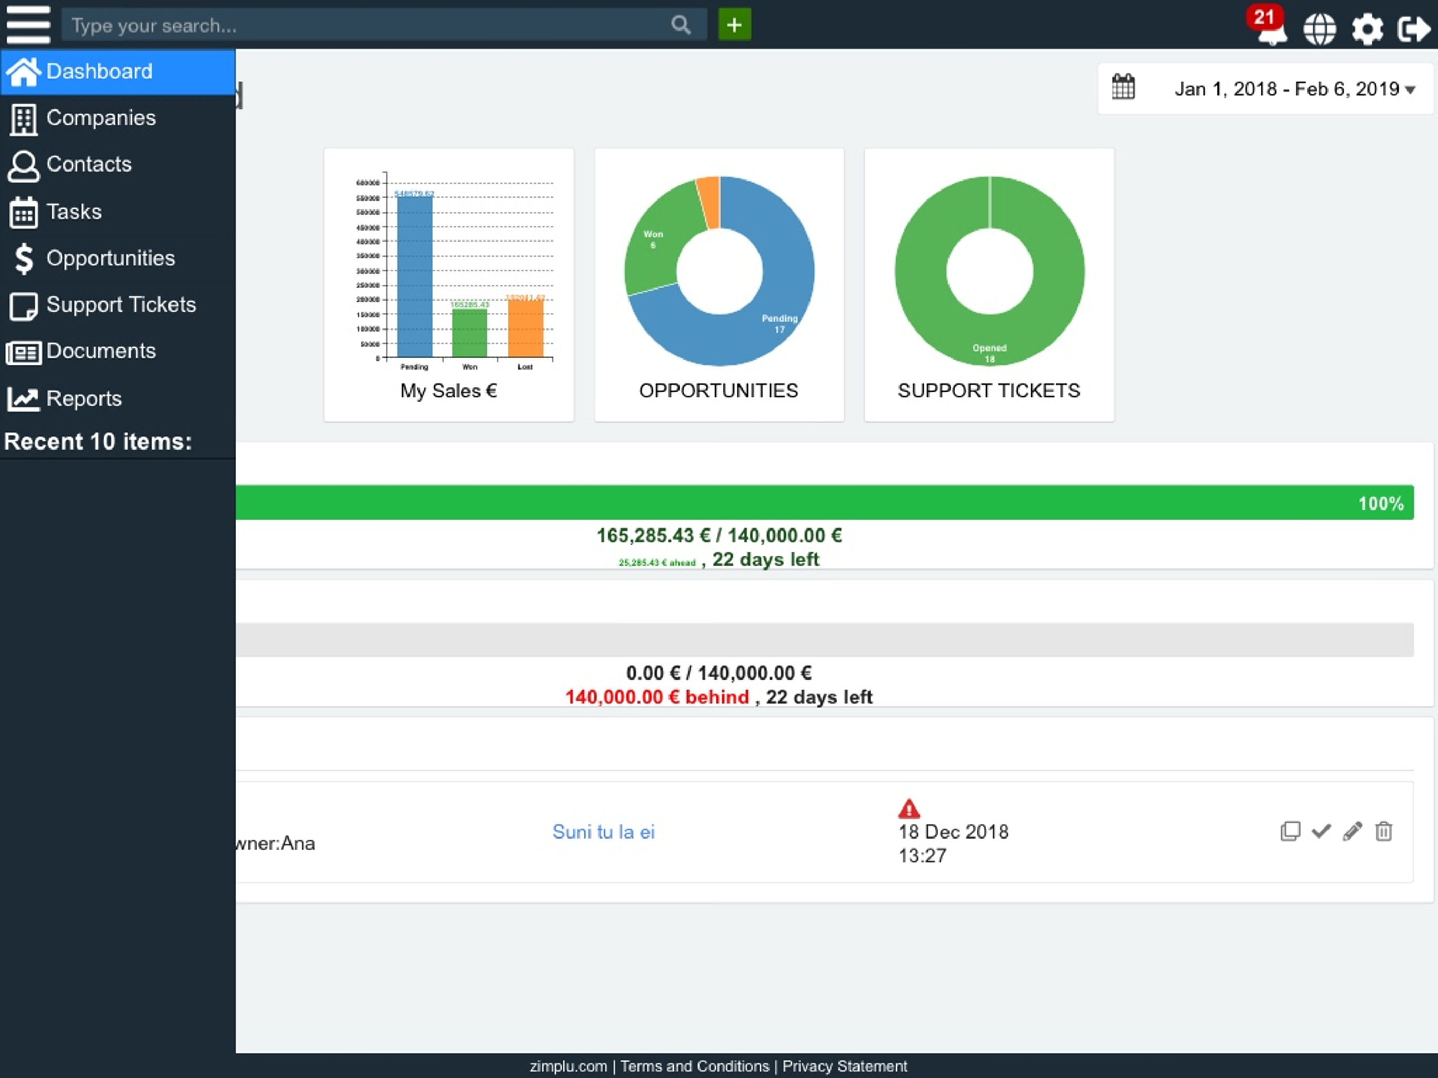Viewport: 1438px width, 1078px height.
Task: Open Reports in sidebar
Action: pos(118,398)
